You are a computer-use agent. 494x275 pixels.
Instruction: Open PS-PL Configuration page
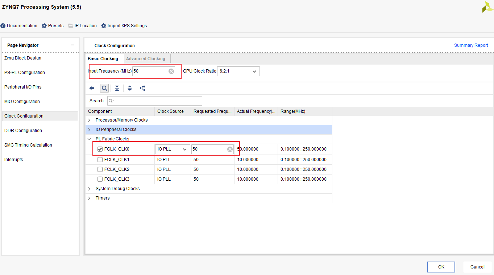pyautogui.click(x=25, y=73)
